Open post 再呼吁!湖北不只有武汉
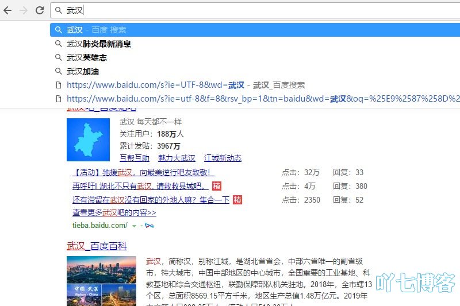The width and height of the screenshot is (460, 306). point(140,186)
